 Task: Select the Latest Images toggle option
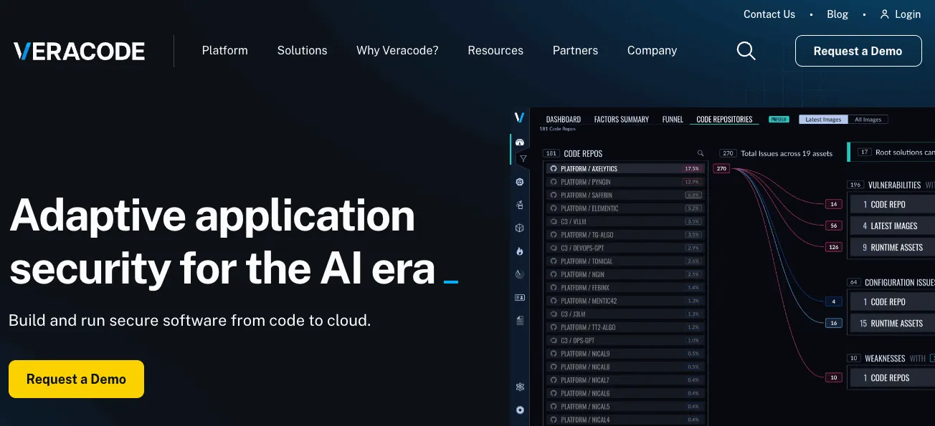(x=823, y=120)
